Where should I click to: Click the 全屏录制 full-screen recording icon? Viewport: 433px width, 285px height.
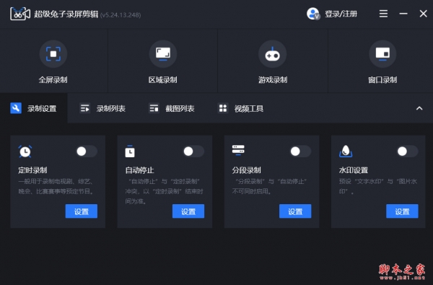point(53,54)
